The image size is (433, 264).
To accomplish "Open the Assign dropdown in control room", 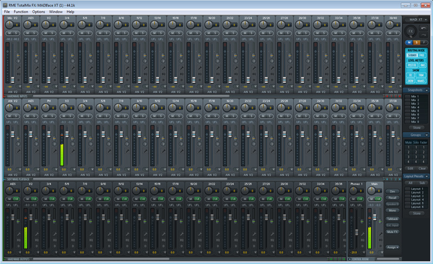I will click(x=393, y=247).
